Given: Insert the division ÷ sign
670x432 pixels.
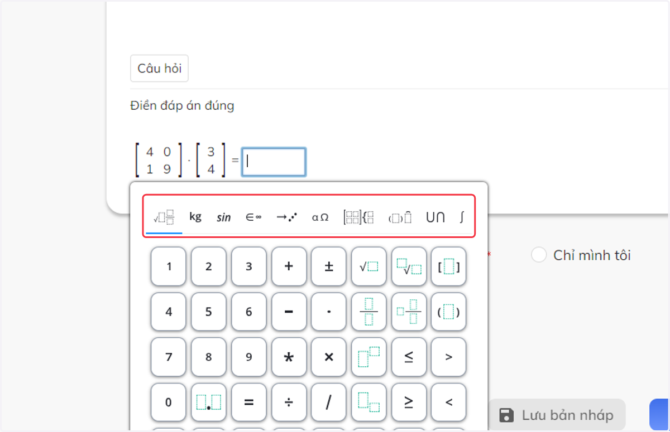Looking at the screenshot, I should pyautogui.click(x=289, y=402).
